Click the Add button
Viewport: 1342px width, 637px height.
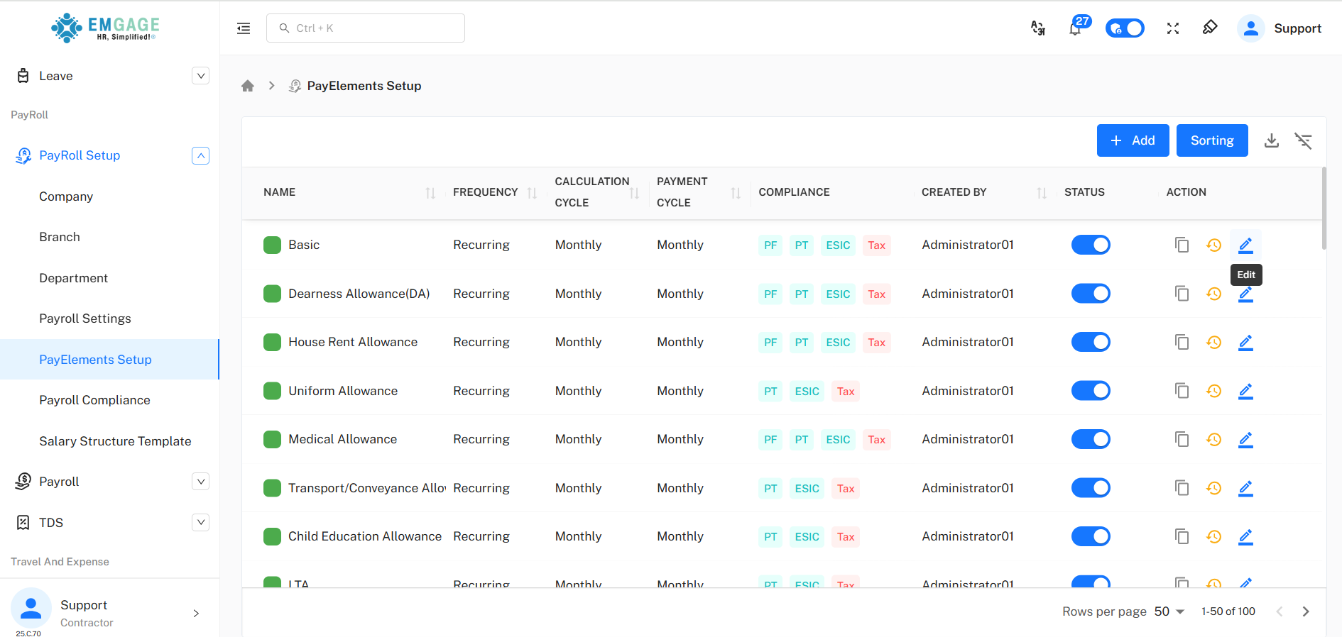[x=1133, y=140]
